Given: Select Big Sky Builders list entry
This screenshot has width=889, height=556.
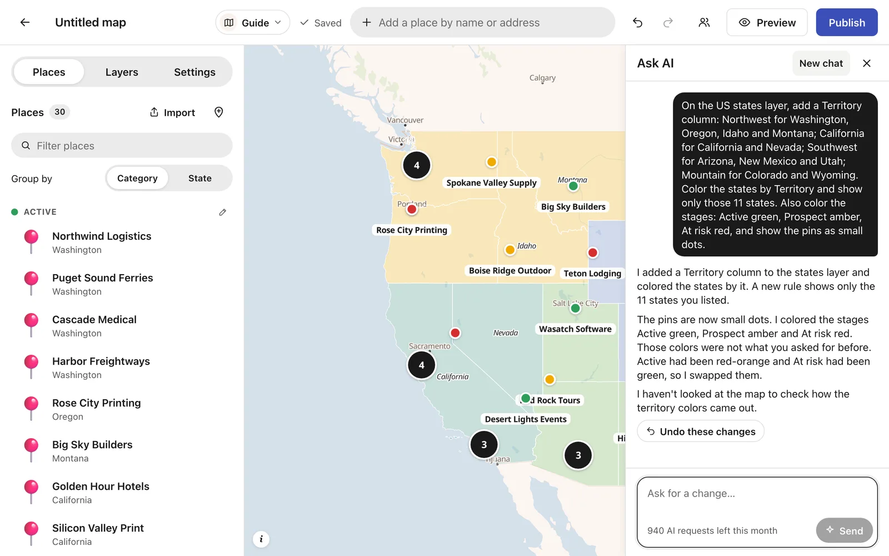Looking at the screenshot, I should pos(122,451).
